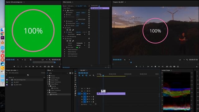The height and width of the screenshot is (112, 199).
Task: Open Source monitor button editor plus icon
Action: (59, 67)
